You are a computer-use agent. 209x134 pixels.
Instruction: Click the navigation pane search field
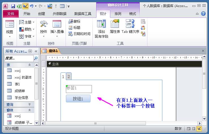(19, 58)
